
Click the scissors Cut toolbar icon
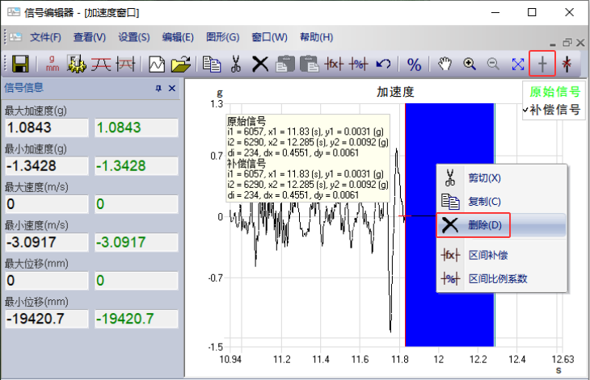click(236, 64)
